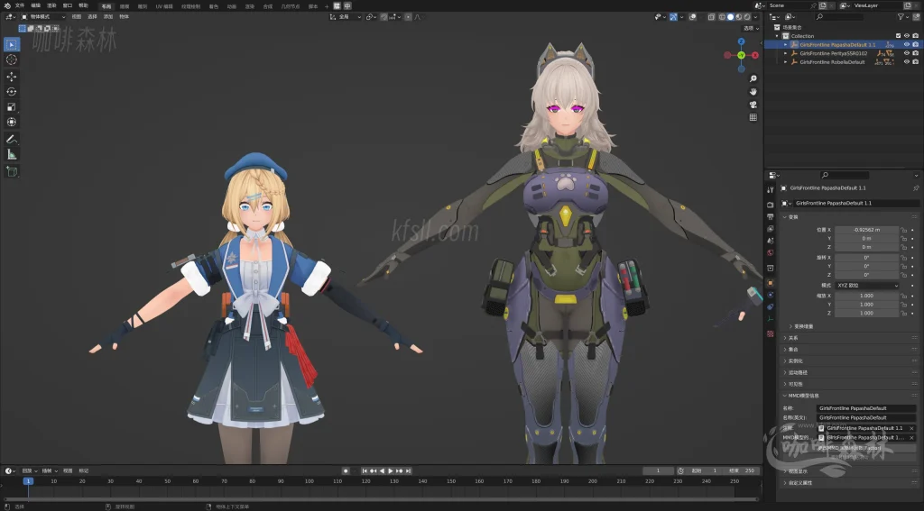Toggle viewport overlays button
Viewport: 924px width, 511px height.
tap(693, 17)
